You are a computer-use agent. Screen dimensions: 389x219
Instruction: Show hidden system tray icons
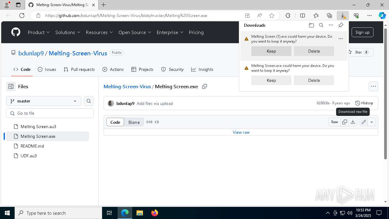(328, 213)
